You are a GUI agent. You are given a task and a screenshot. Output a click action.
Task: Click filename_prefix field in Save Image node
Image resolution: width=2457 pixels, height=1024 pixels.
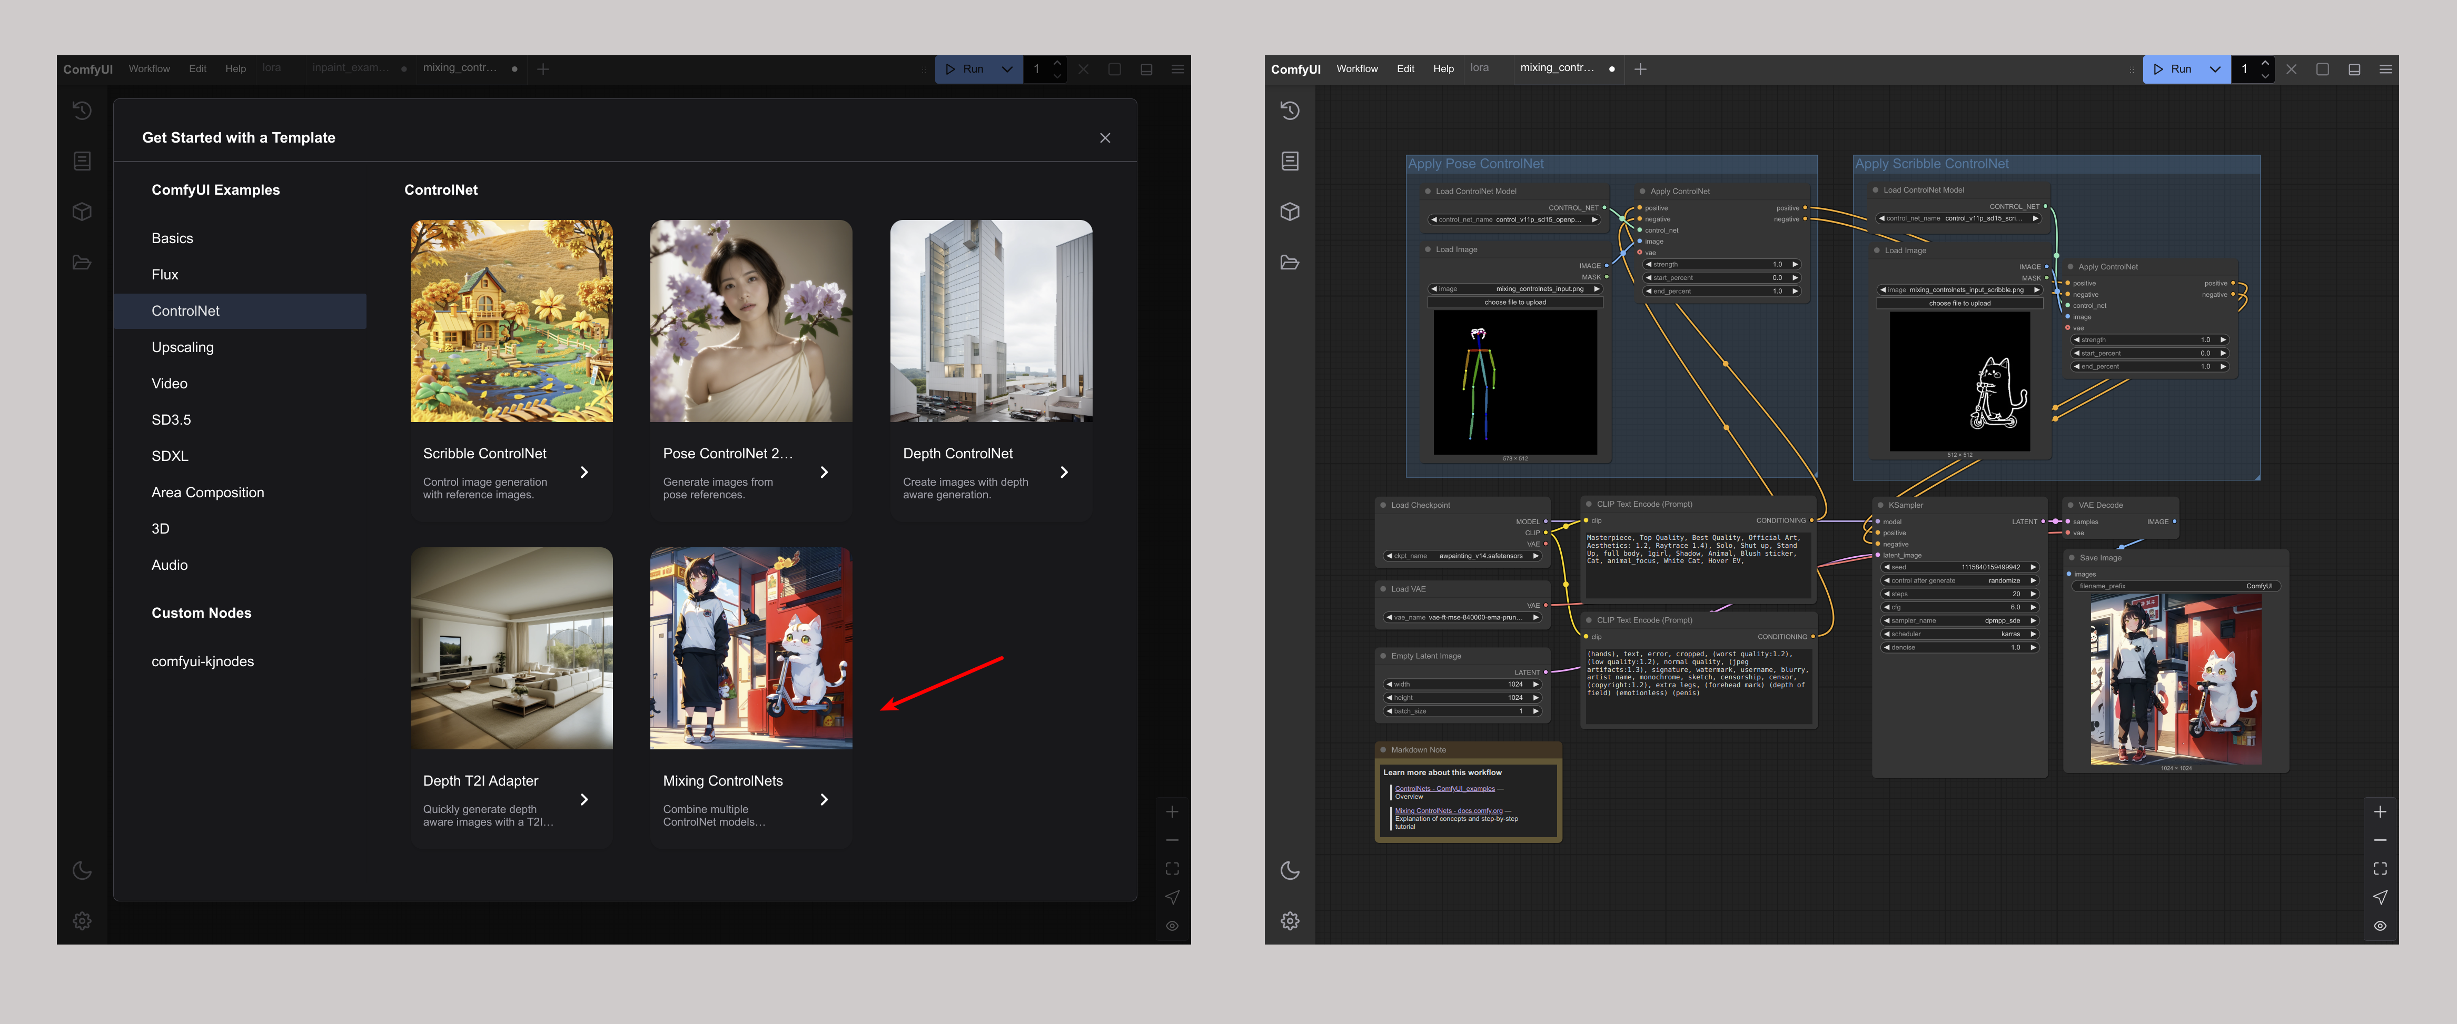click(x=2175, y=586)
